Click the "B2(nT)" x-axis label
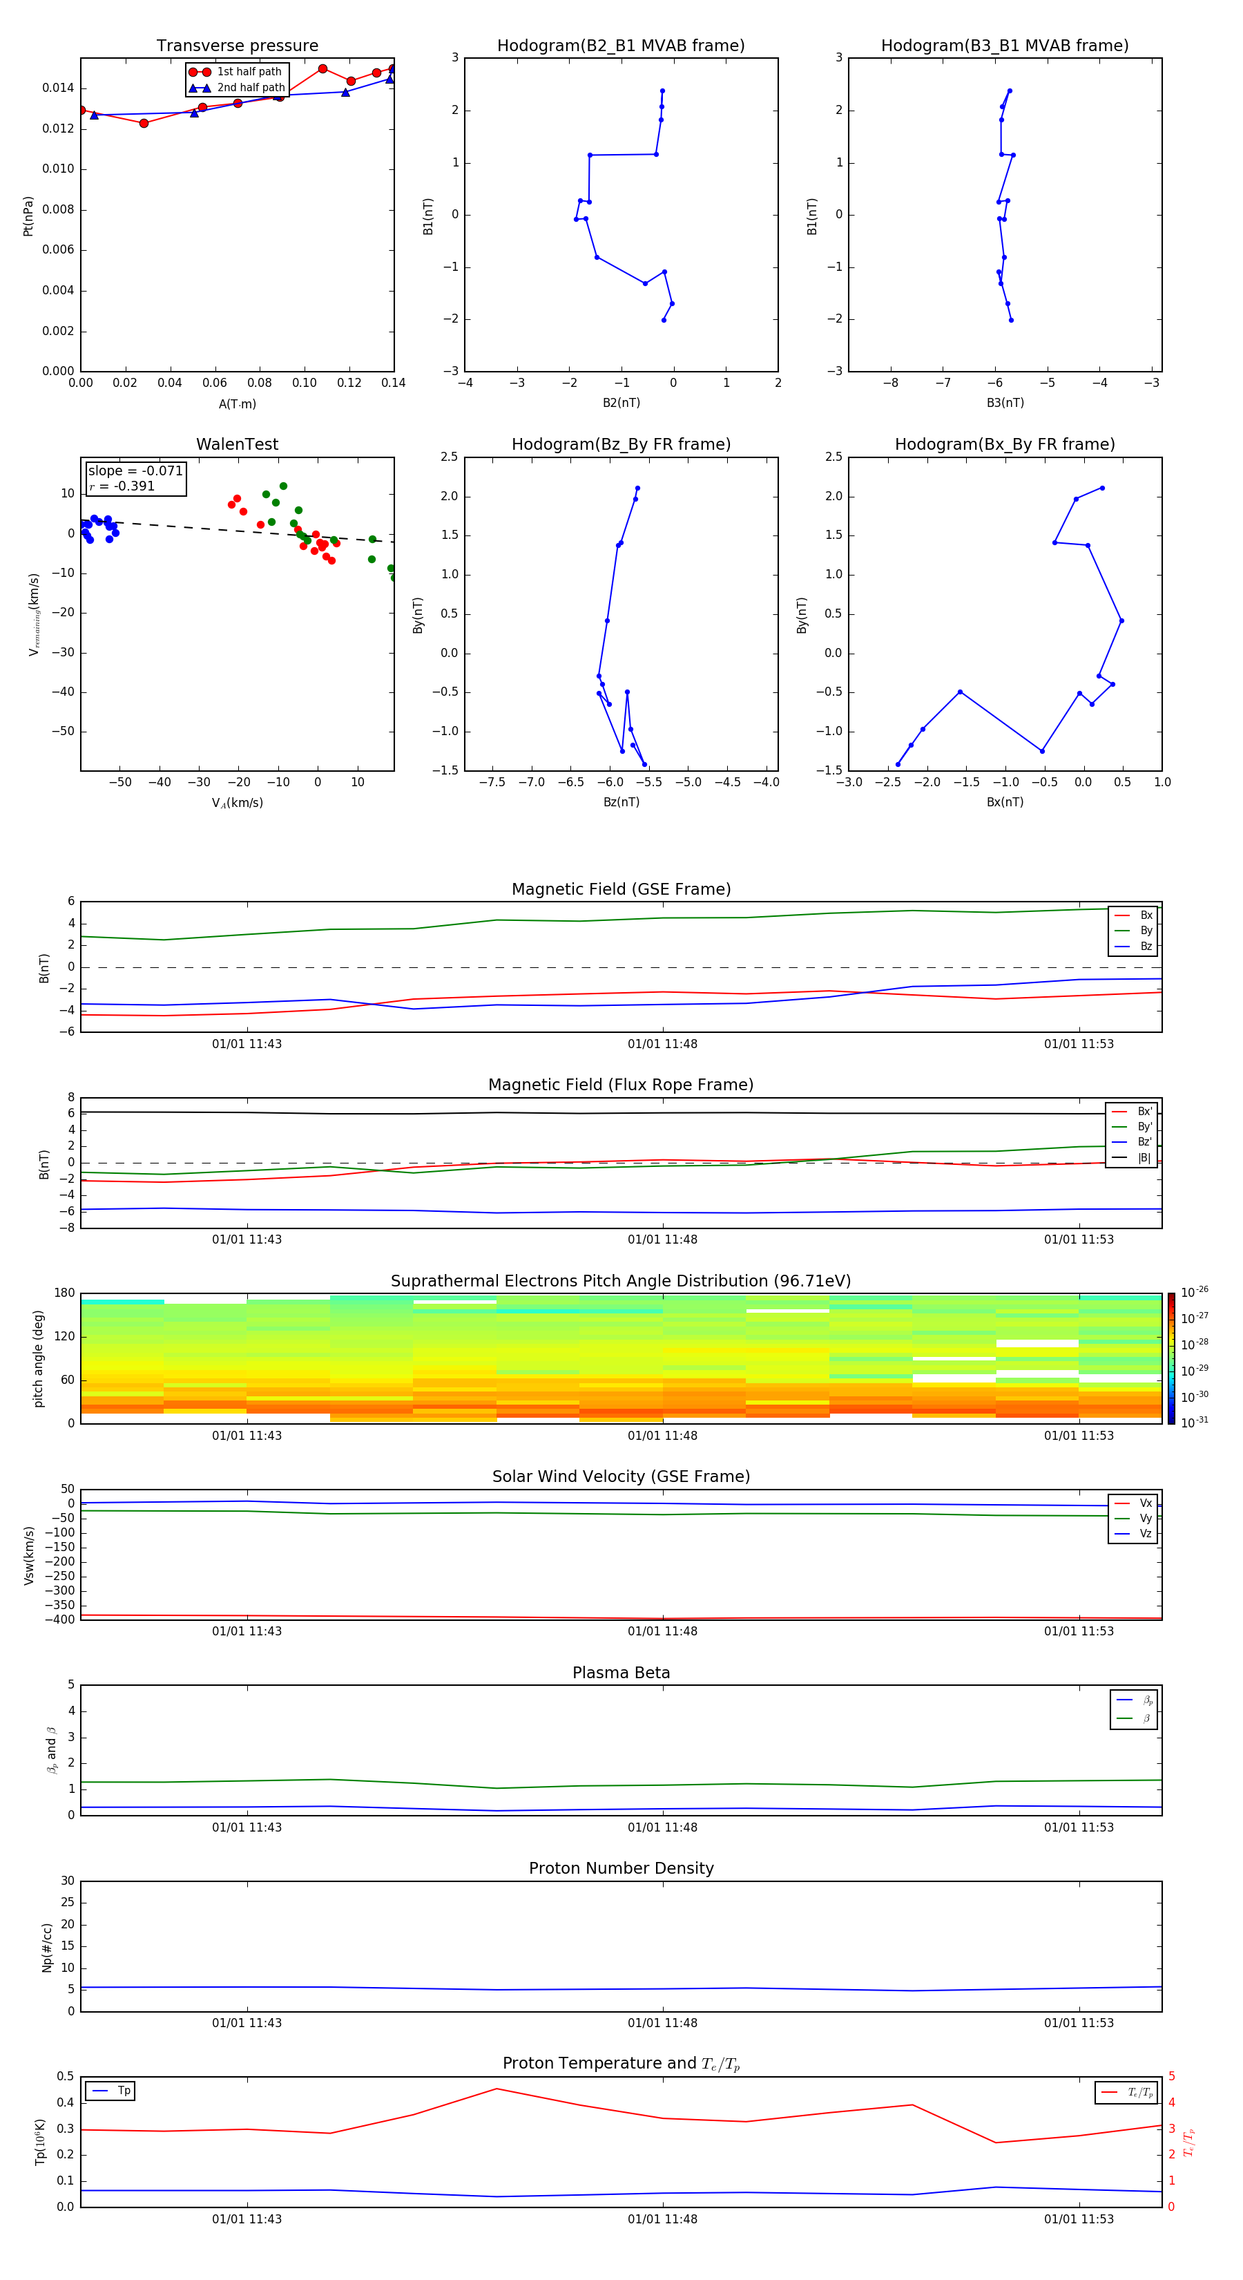The height and width of the screenshot is (2280, 1243). coord(621,403)
